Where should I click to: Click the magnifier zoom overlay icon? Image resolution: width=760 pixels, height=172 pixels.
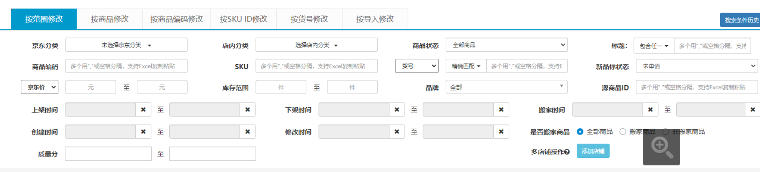point(661,147)
